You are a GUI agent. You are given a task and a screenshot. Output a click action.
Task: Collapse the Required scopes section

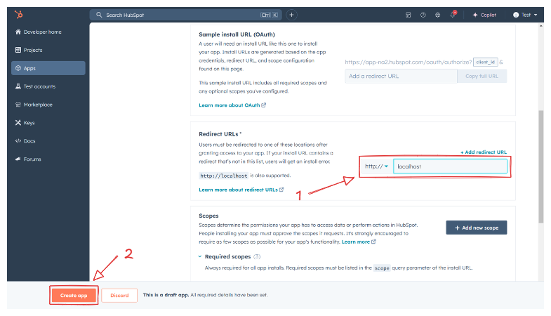(199, 256)
